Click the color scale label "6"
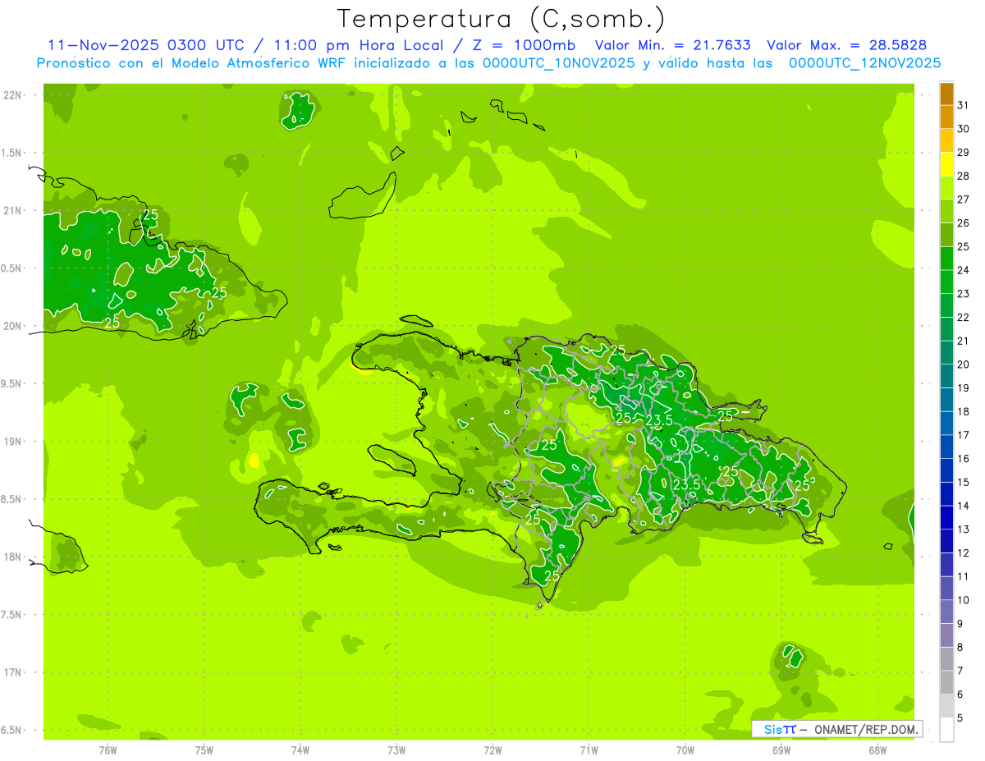Screen dimensions: 985x761 (x=960, y=695)
